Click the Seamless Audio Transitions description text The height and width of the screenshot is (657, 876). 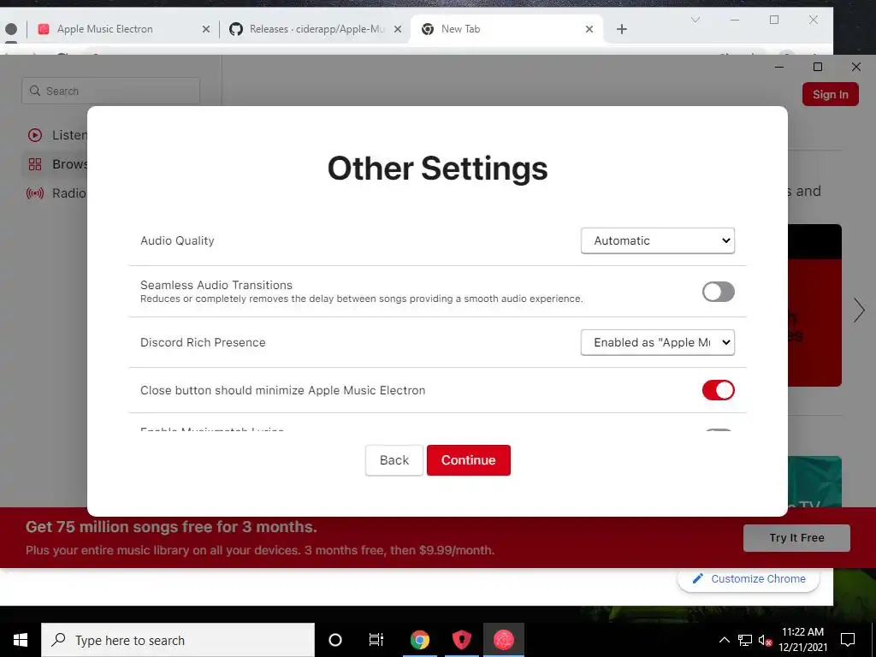click(362, 299)
